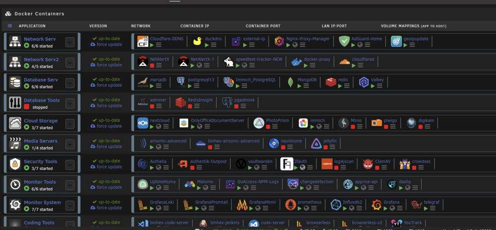The image size is (496, 230).
Task: Open the Nginx-Proxy-Manager WebUI globe
Action: pos(295,45)
